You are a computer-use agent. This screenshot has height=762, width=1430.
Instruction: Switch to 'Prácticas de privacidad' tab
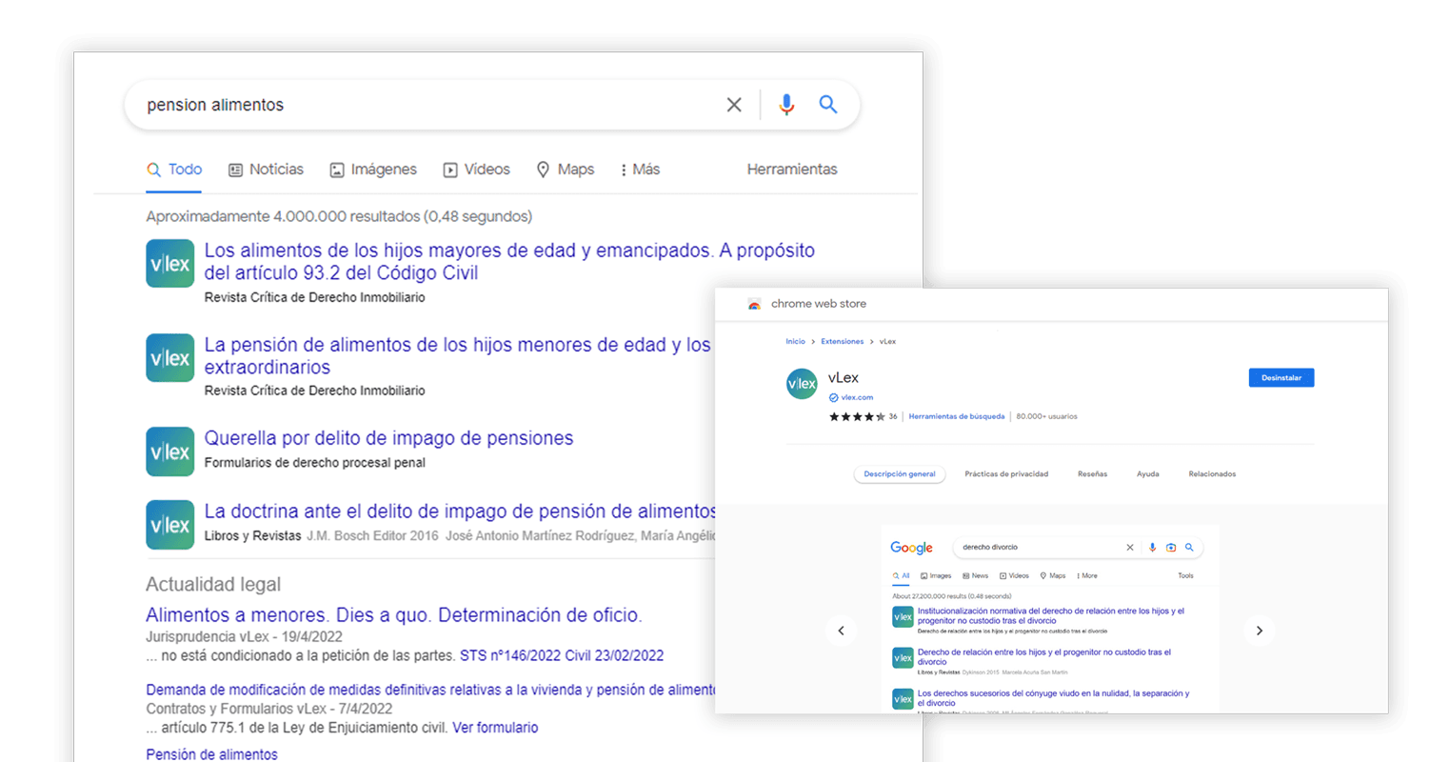click(1006, 474)
